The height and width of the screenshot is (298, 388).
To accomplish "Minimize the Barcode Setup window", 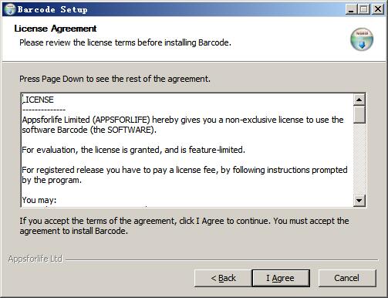I will 351,9.
